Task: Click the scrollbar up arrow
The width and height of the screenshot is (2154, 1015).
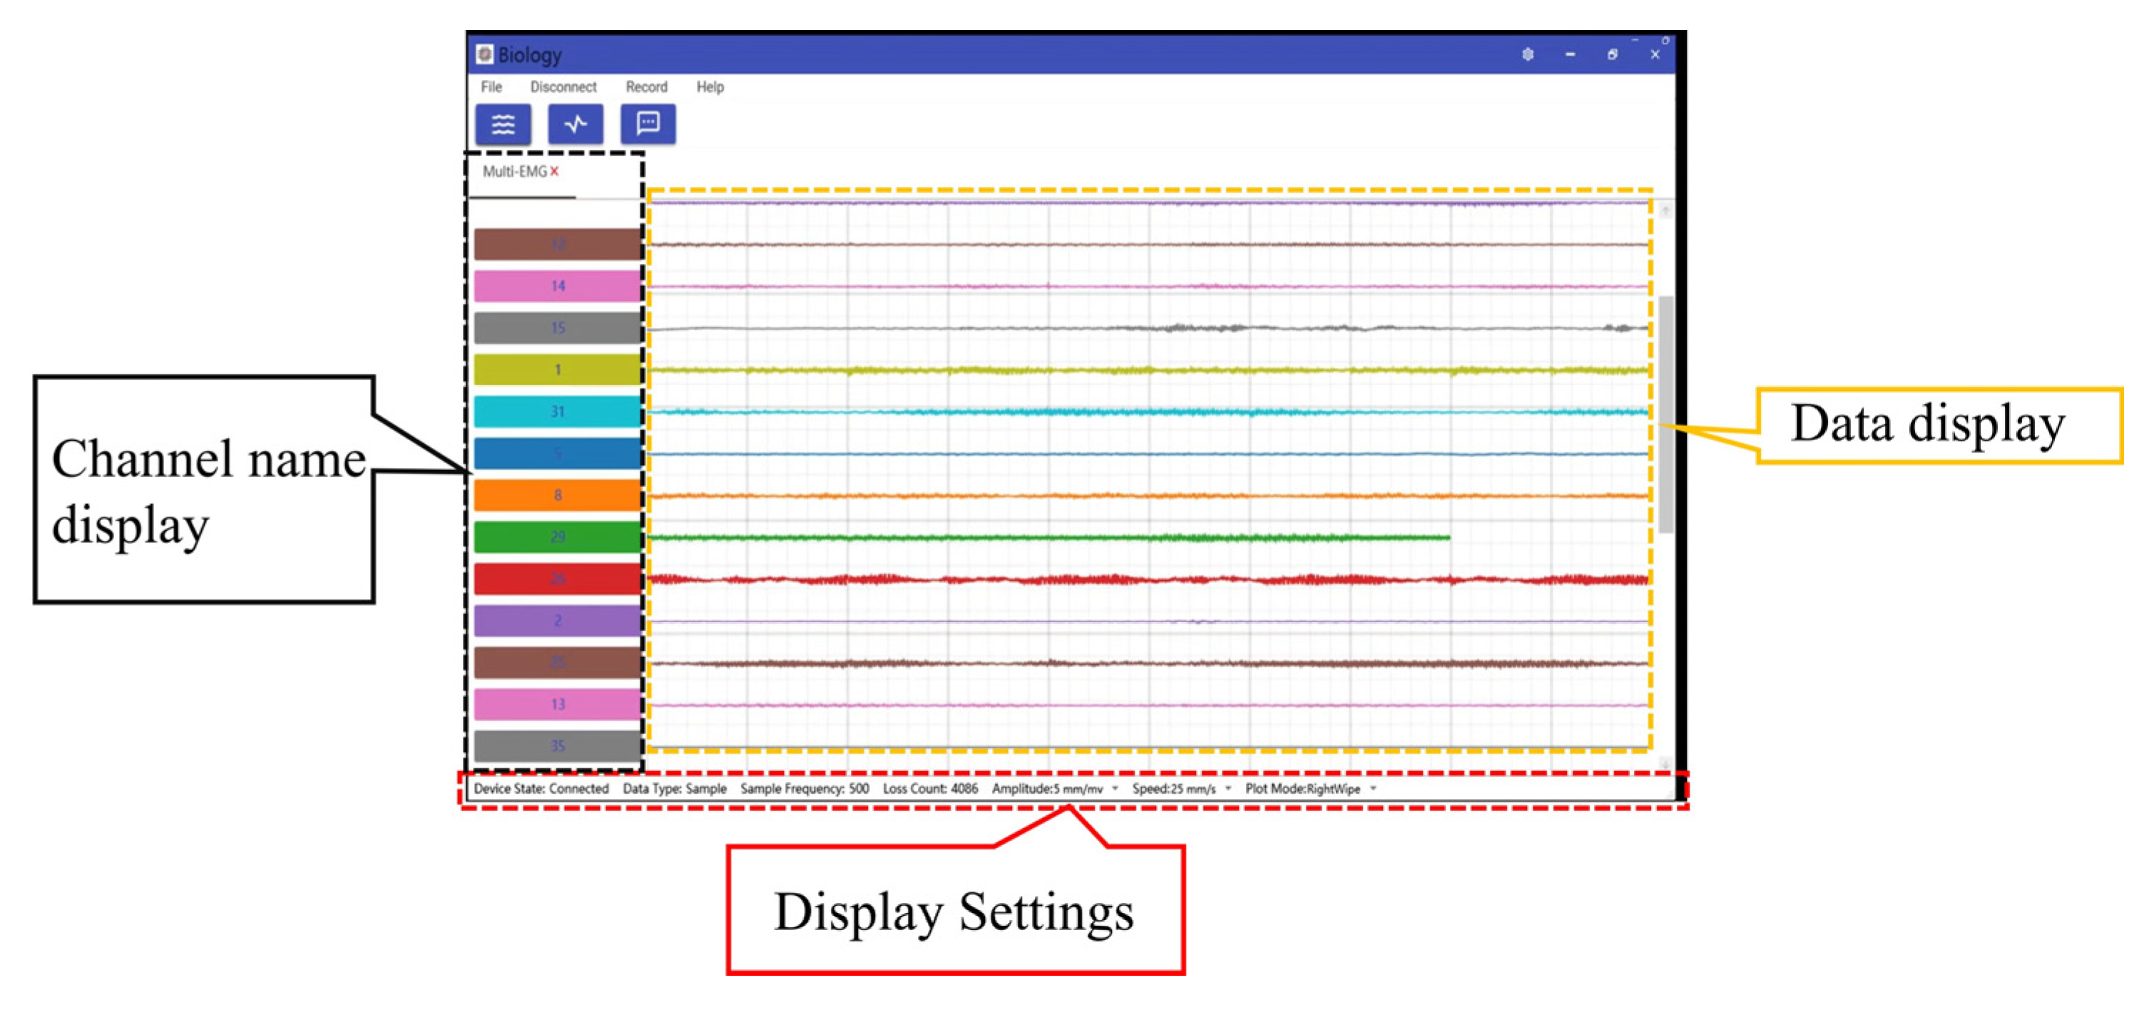Action: point(1665,210)
